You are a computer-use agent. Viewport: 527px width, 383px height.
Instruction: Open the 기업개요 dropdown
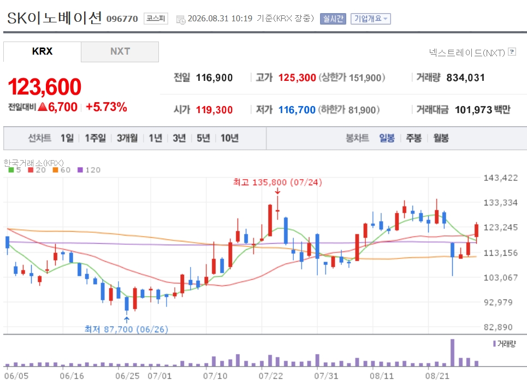(371, 19)
